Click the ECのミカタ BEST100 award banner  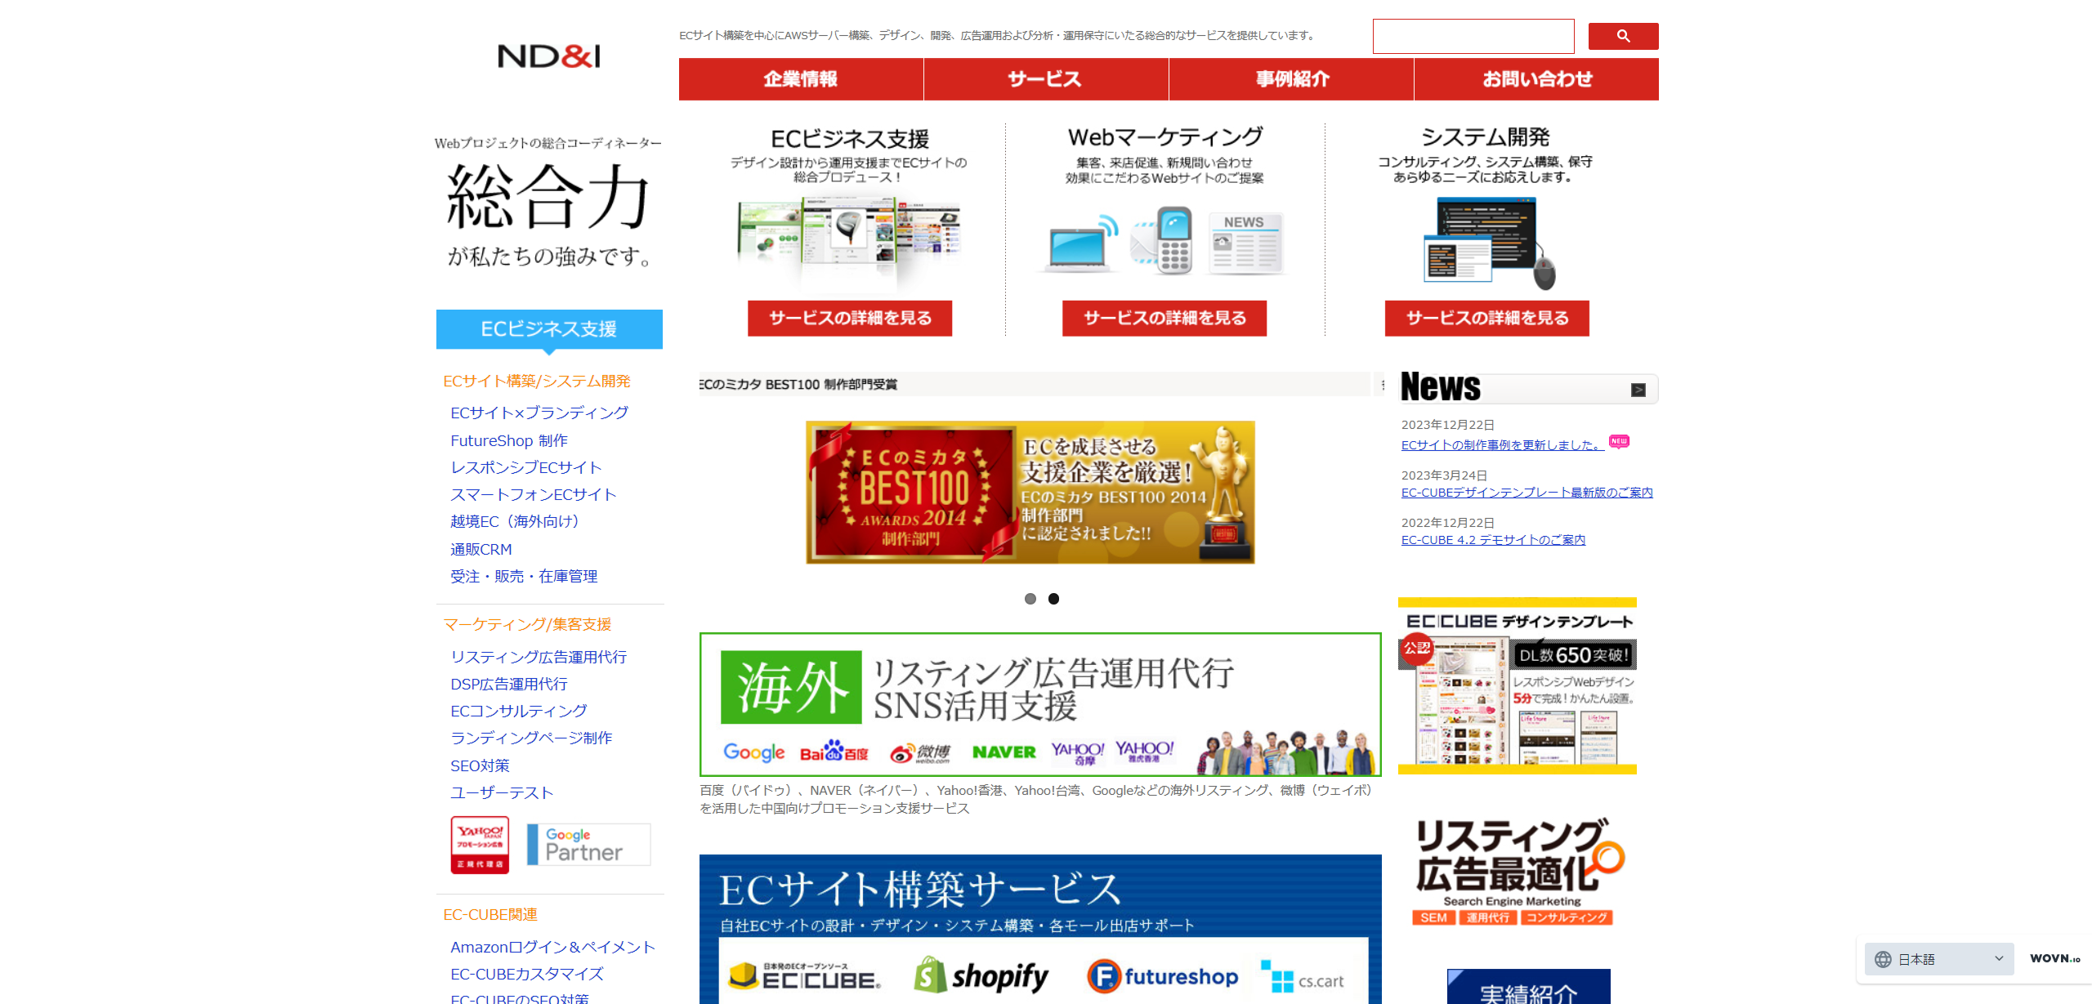click(x=1030, y=492)
